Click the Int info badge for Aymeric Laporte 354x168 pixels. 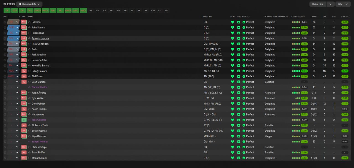pyautogui.click(x=24, y=38)
